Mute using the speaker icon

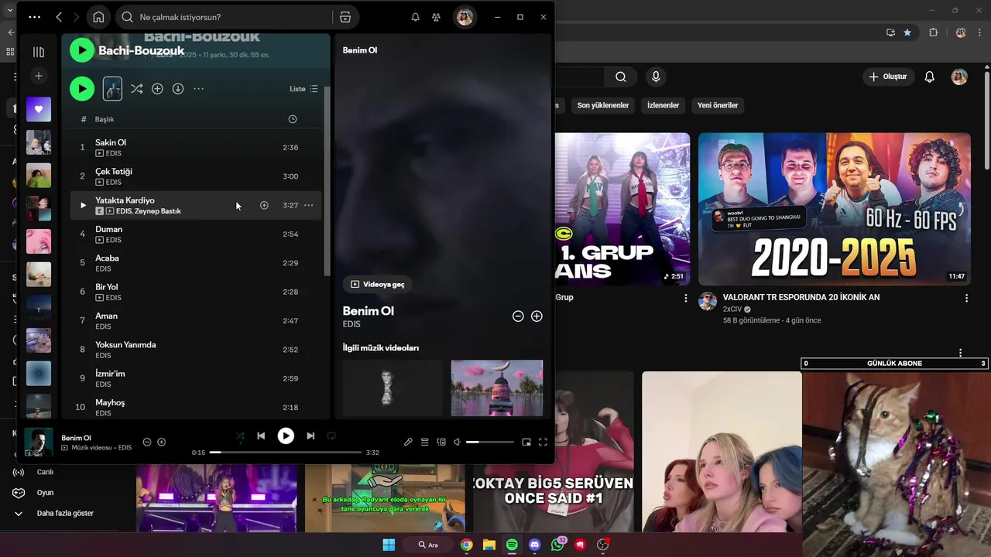point(457,442)
